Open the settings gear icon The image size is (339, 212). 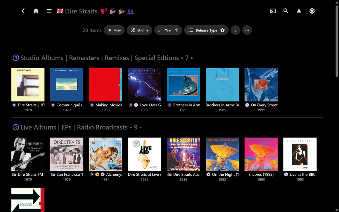click(312, 11)
